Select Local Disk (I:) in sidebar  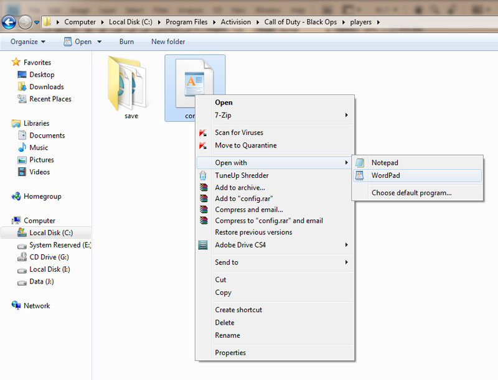pyautogui.click(x=44, y=269)
